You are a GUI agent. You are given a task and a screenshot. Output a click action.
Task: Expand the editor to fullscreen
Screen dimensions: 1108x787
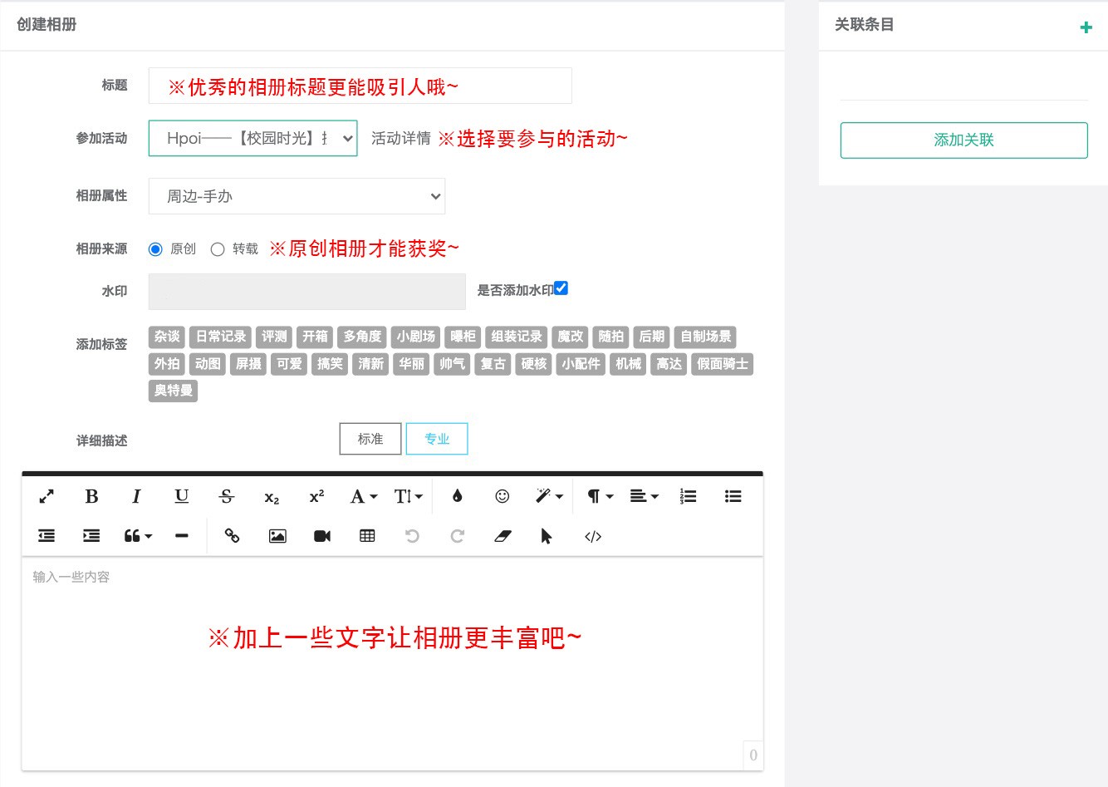(47, 497)
